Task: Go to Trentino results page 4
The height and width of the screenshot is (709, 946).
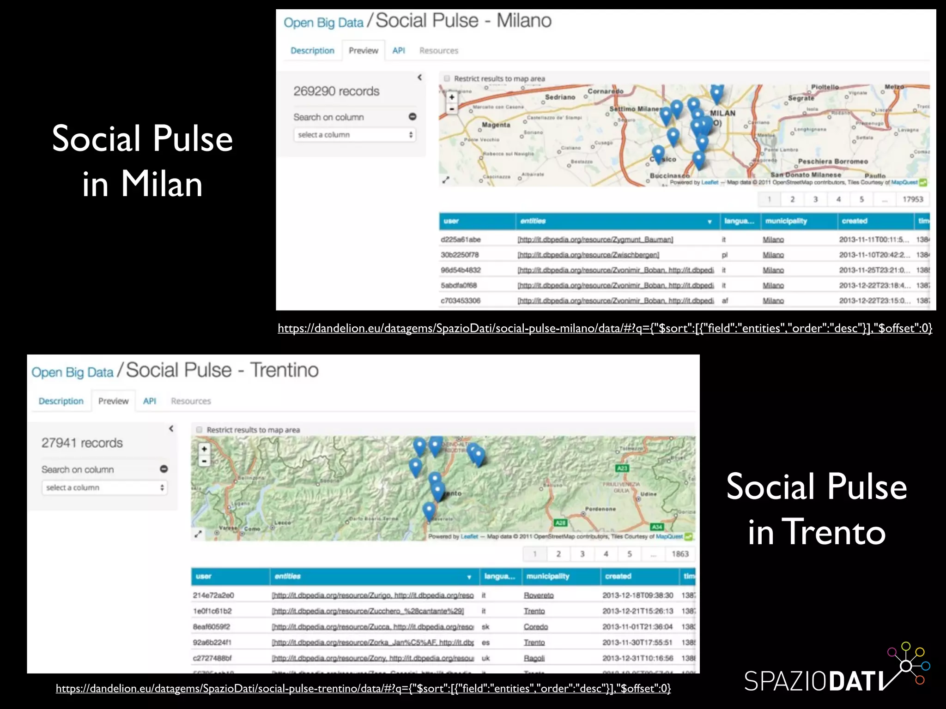Action: (x=606, y=554)
